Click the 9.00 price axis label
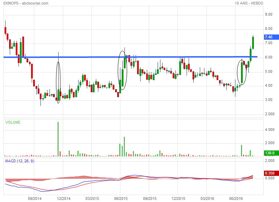Viewport: 279px width, 202px height. pos(269,14)
